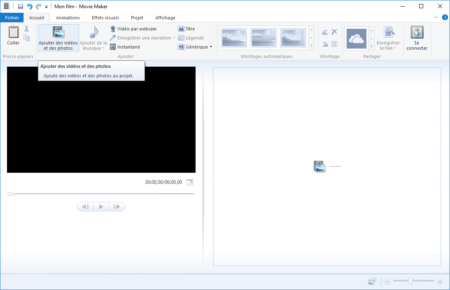The width and height of the screenshot is (450, 290).
Task: Expand Enregistrer le film dropdown arrow
Action: (x=395, y=48)
